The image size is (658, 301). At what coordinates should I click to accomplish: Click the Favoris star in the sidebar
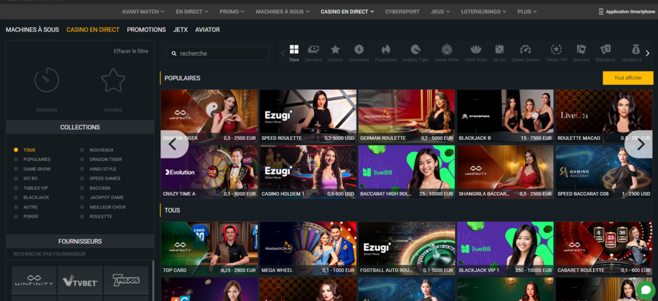113,81
